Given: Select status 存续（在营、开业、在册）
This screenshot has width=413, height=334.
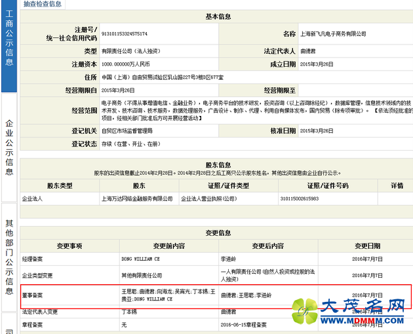Looking at the screenshot, I should 131,144.
